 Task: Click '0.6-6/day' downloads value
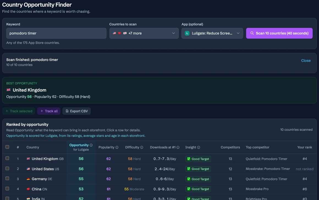click(165, 179)
